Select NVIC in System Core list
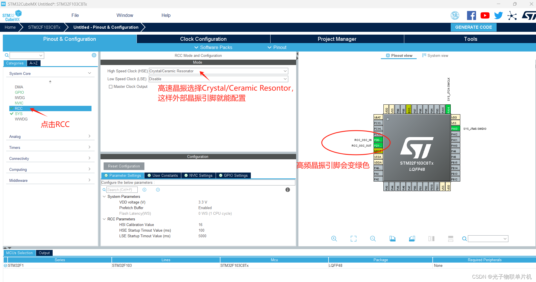 [19, 103]
